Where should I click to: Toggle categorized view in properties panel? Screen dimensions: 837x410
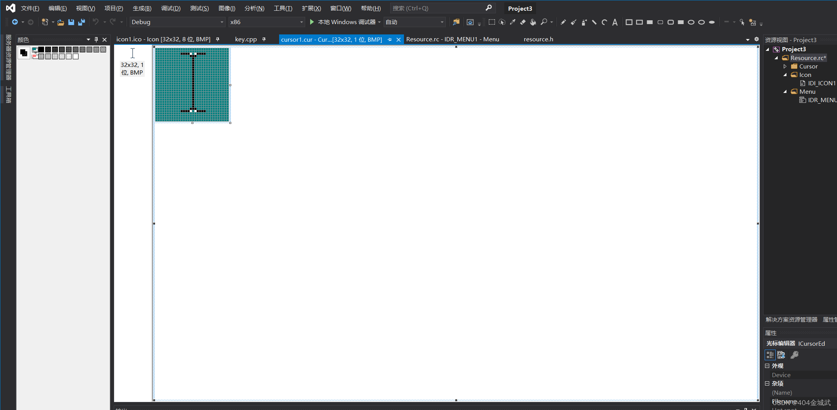[x=770, y=355]
